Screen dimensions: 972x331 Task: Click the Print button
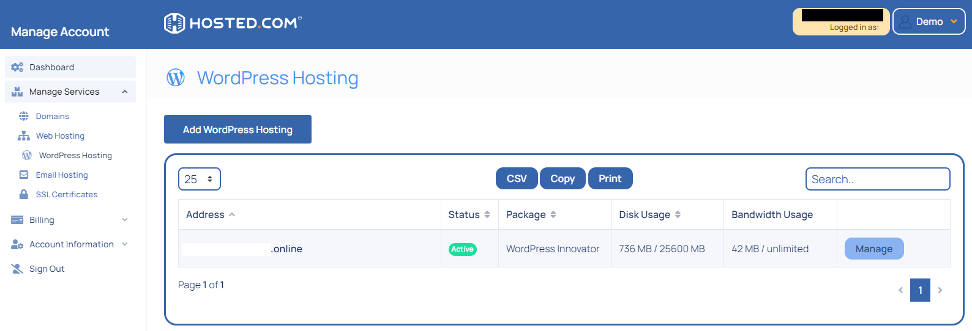[610, 178]
